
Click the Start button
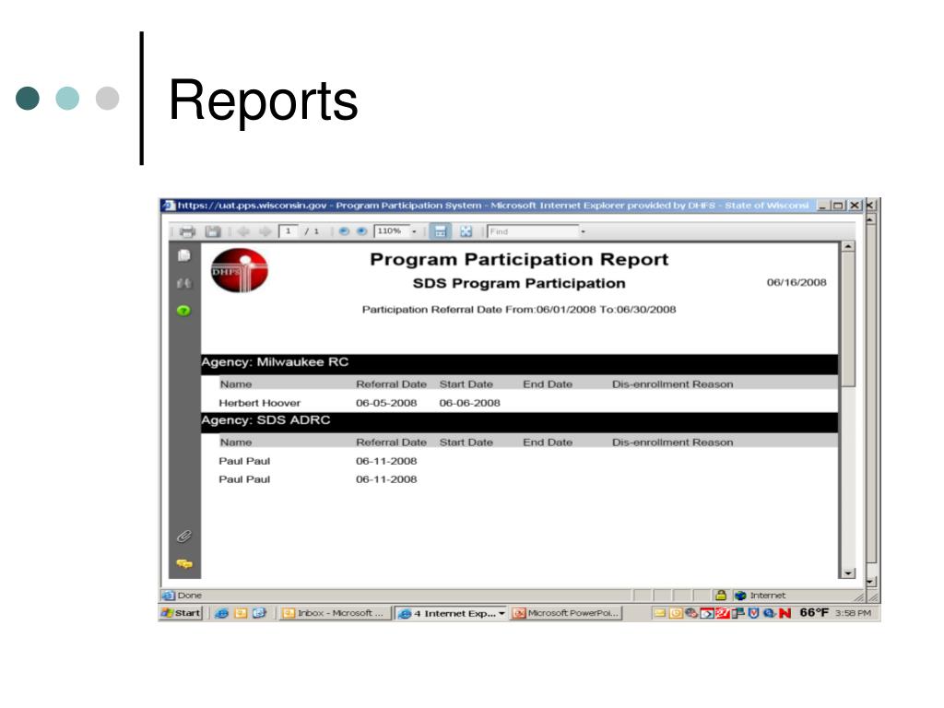(180, 613)
